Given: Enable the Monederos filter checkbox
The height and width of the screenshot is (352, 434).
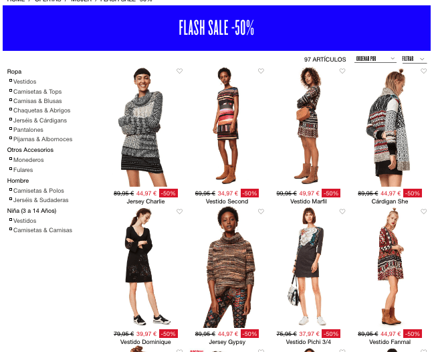Looking at the screenshot, I should click(x=11, y=159).
